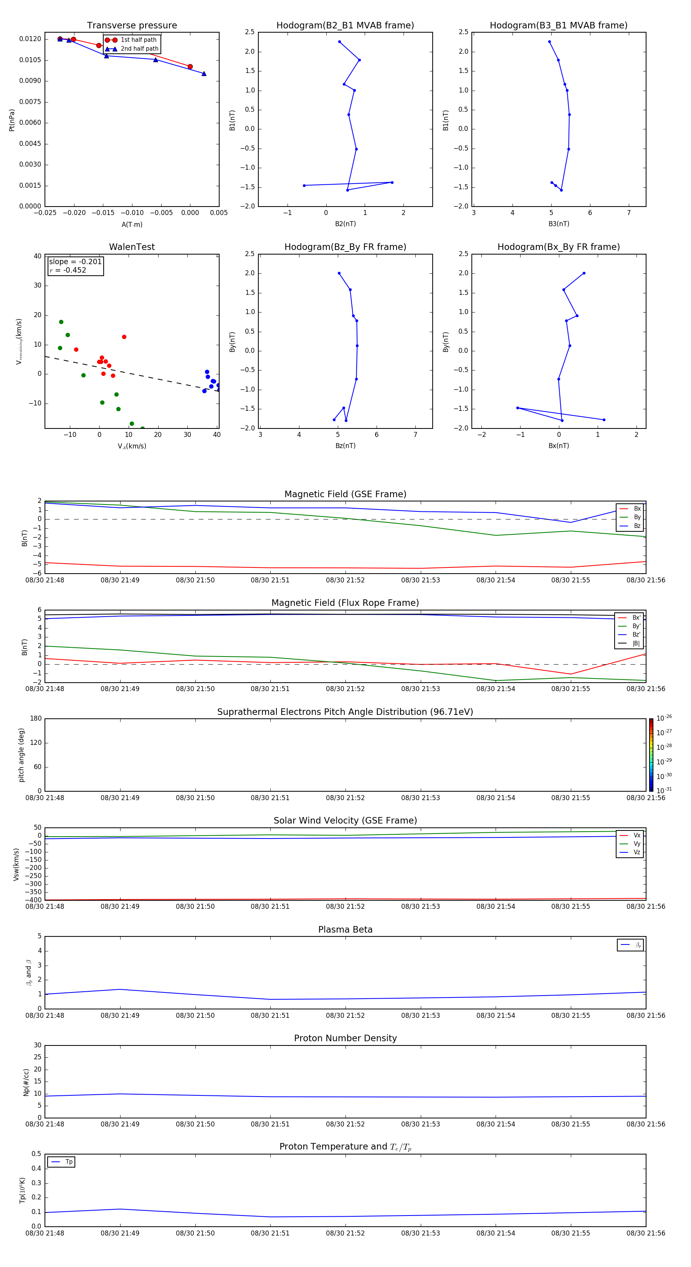
Task: Click the Tp legend in Proton Temperature plot
Action: 61,1162
